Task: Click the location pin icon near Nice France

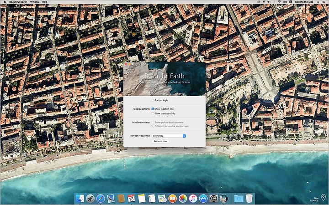Action: click(324, 198)
